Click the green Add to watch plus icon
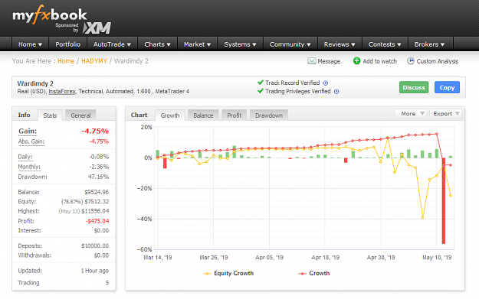479x299 pixels. (x=356, y=61)
